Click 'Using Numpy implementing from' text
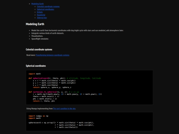Screen dimensions: 179x134 pyautogui.click(x=39, y=109)
